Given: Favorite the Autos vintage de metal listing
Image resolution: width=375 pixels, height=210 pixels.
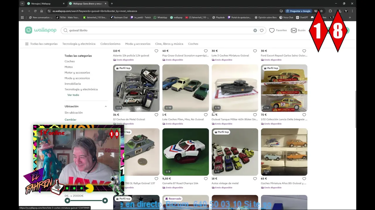Looking at the screenshot, I should pos(255,179).
